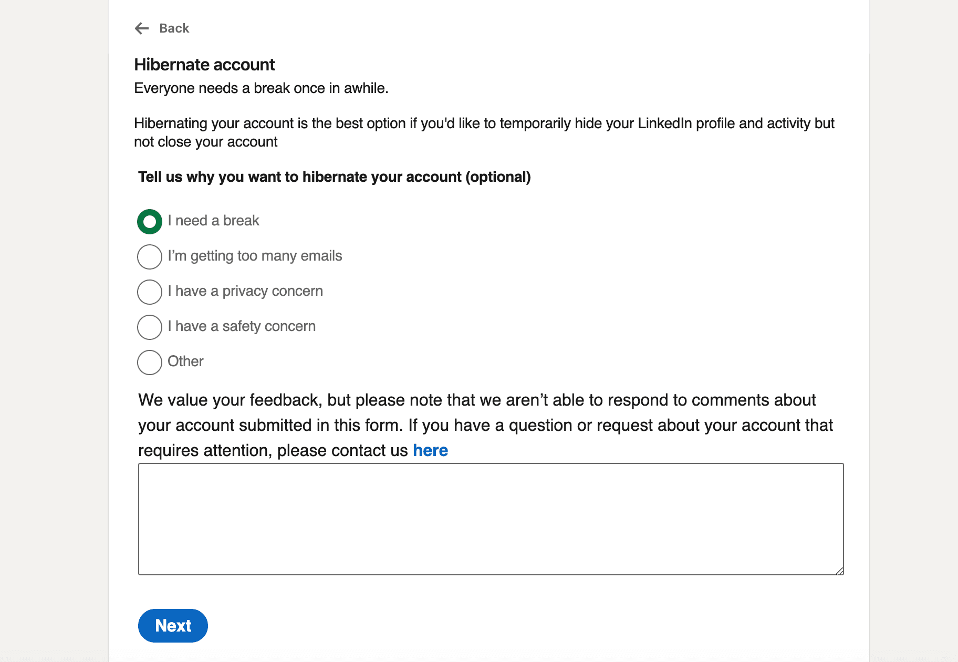Viewport: 958px width, 662px height.
Task: Click the 'Tell us why' question heading
Action: [334, 177]
